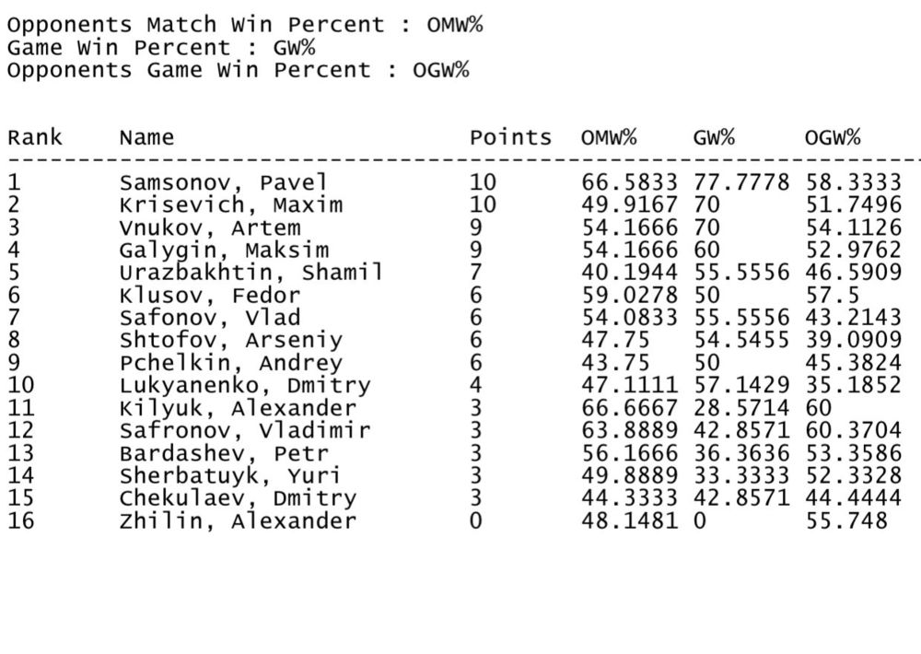Viewport: 921px width, 654px height.
Task: Click on Galygin, Maksim
Action: pos(224,250)
